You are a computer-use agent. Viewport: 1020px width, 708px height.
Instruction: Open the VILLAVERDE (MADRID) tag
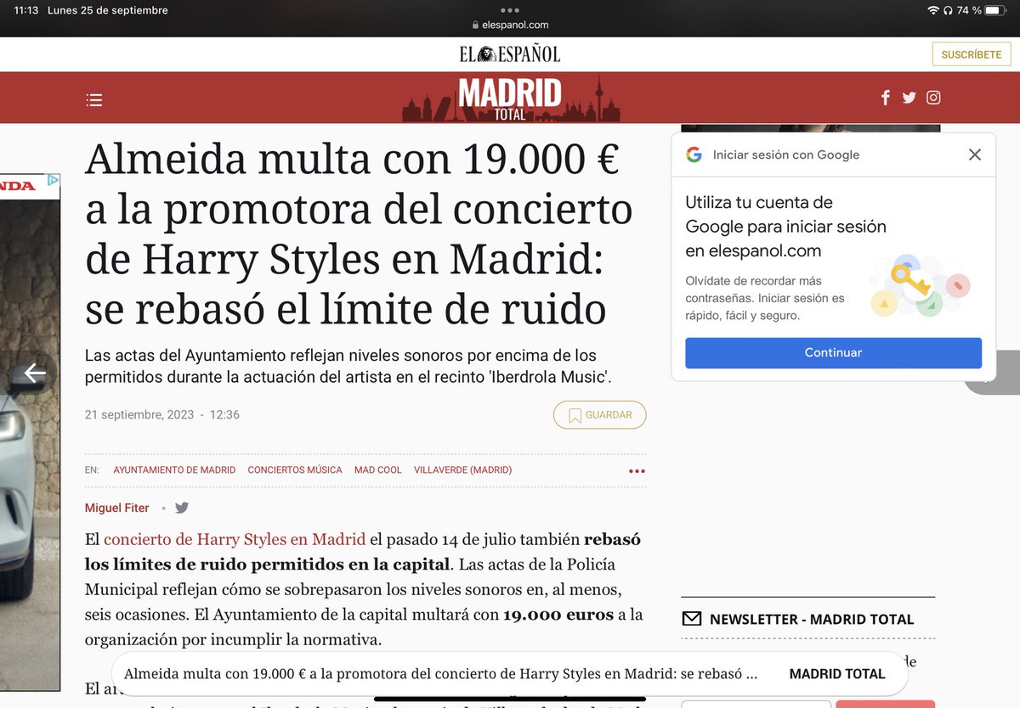pyautogui.click(x=462, y=470)
